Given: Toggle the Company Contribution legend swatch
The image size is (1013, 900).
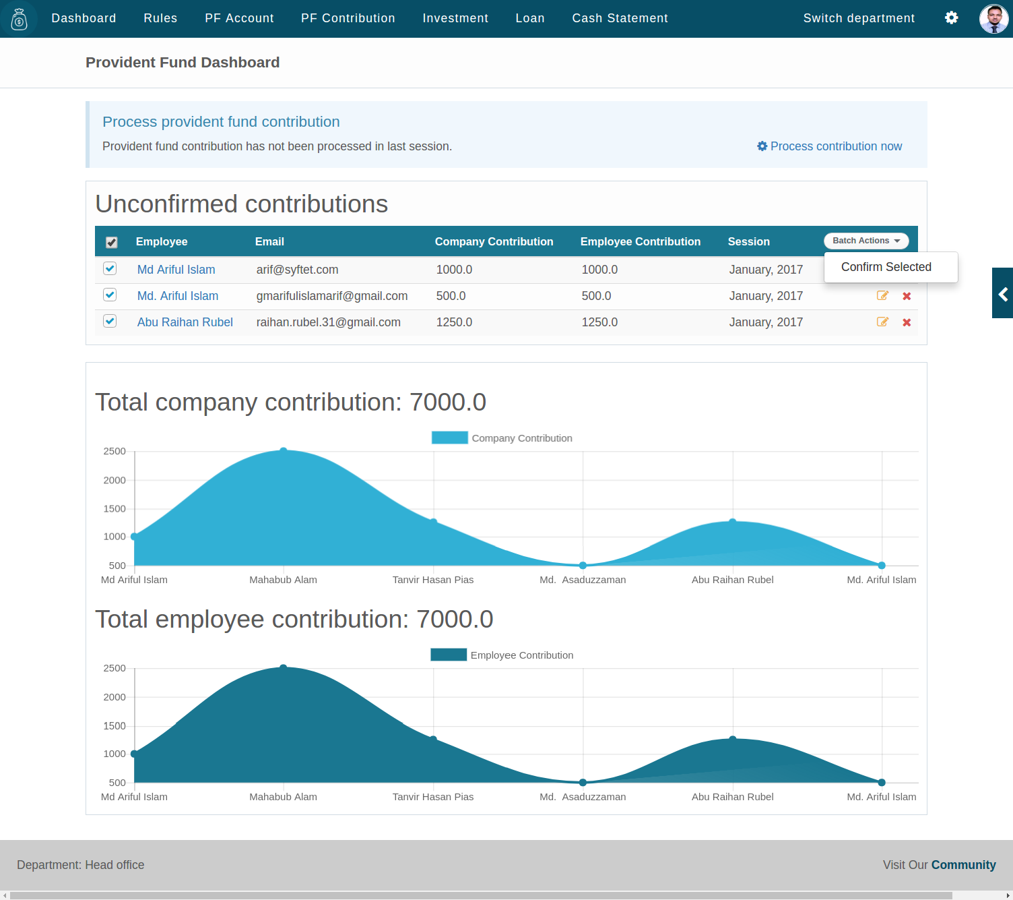Looking at the screenshot, I should 449,438.
